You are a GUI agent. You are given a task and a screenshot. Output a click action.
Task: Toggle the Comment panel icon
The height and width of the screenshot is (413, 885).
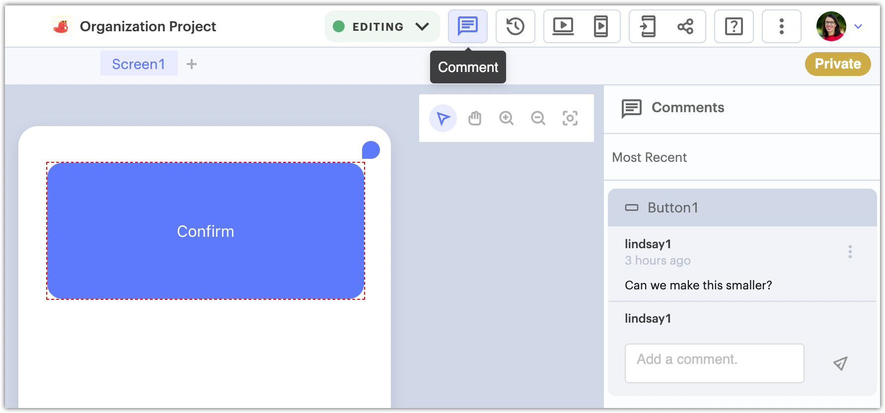(467, 26)
